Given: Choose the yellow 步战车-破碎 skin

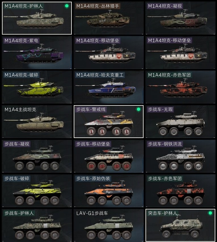Looking at the screenshot, I should pyautogui.click(x=37, y=191).
